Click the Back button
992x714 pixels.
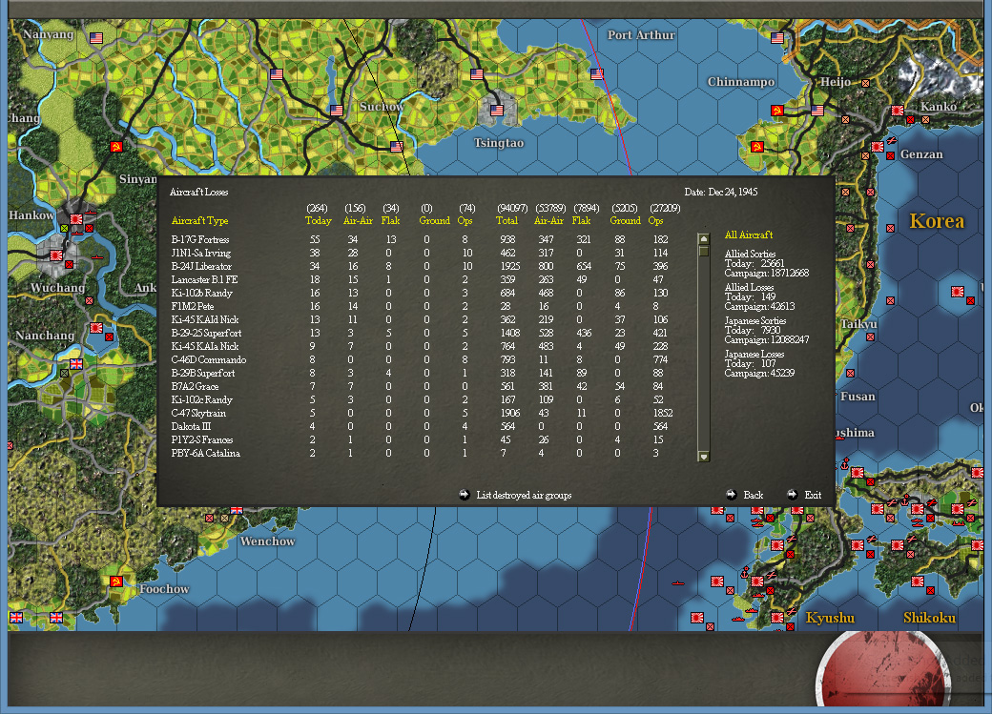click(x=752, y=495)
